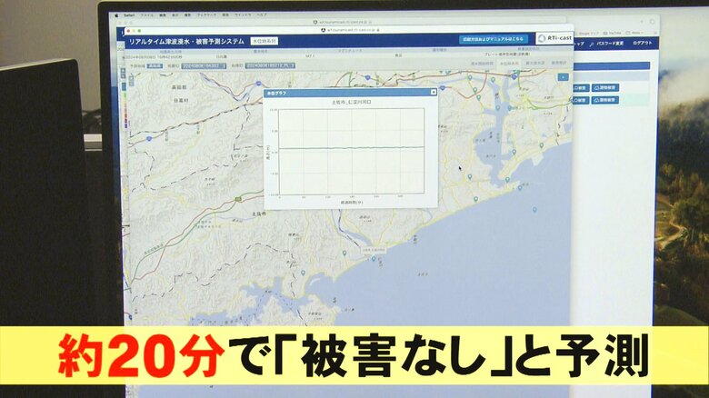Open the usage manual link button
Image resolution: width=709 pixels, height=398 pixels.
point(495,38)
